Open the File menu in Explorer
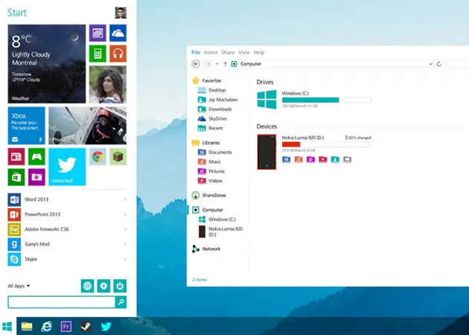The height and width of the screenshot is (335, 469). (196, 52)
